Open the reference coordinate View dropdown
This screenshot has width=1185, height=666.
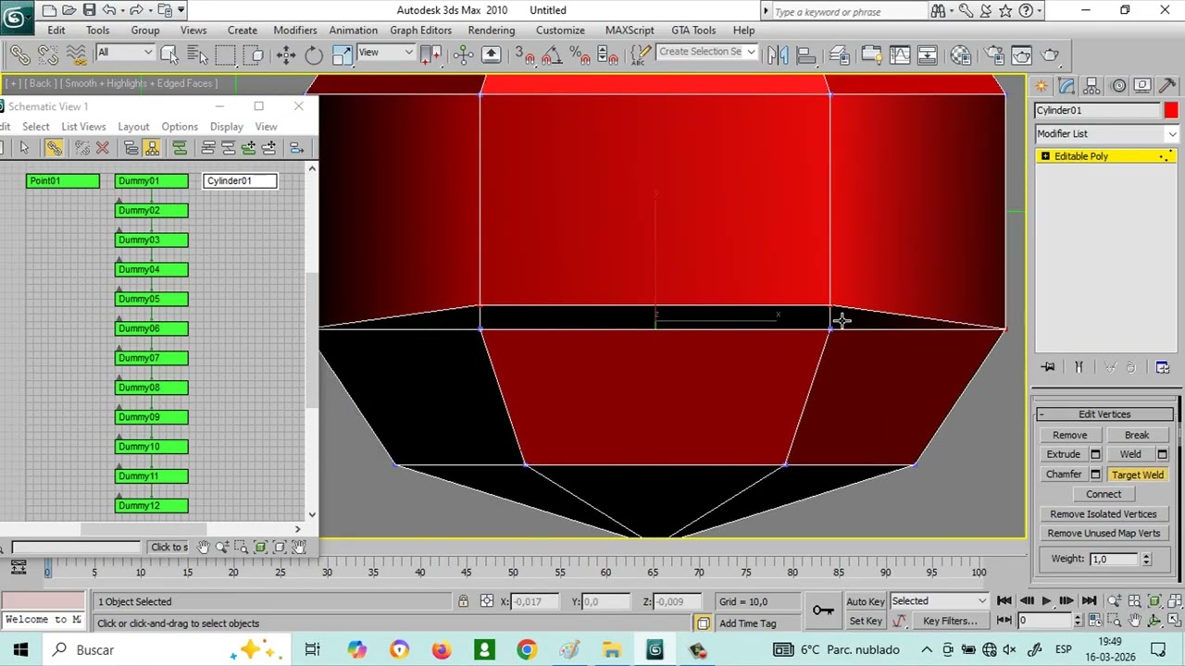pyautogui.click(x=385, y=53)
